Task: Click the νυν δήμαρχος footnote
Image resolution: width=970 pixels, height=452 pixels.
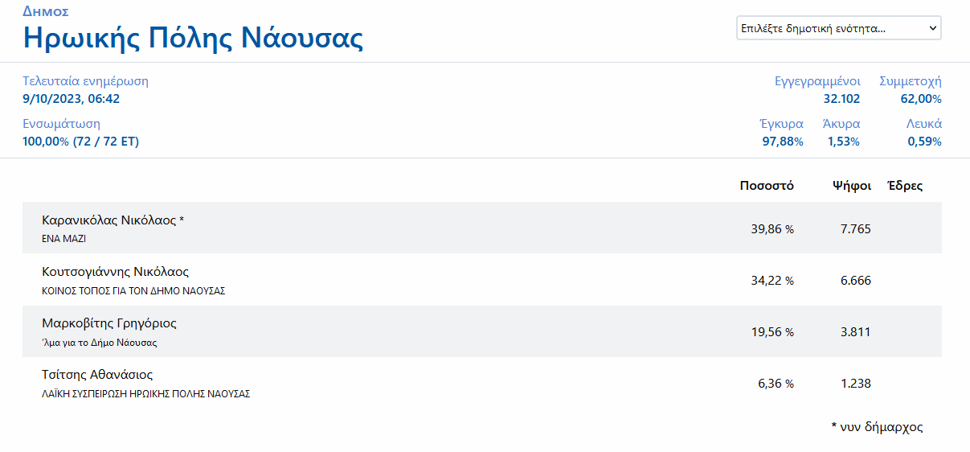Action: pos(877,427)
